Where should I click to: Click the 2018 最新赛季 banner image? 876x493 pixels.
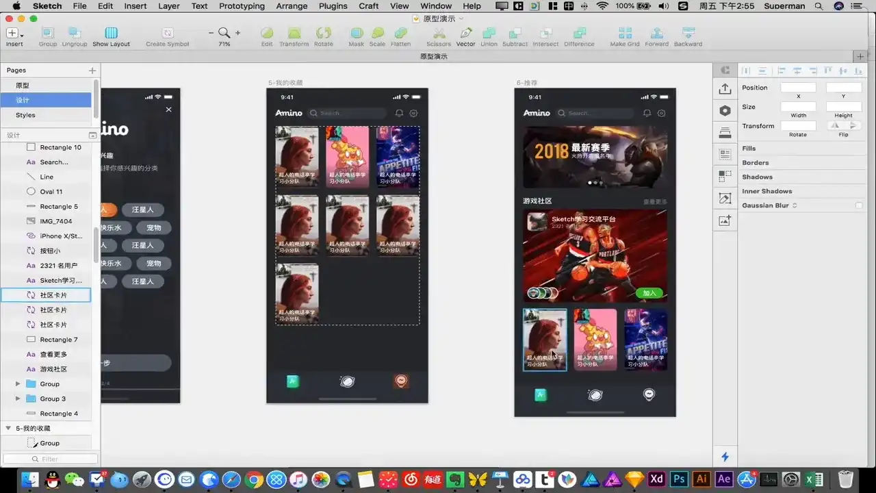[x=595, y=157]
